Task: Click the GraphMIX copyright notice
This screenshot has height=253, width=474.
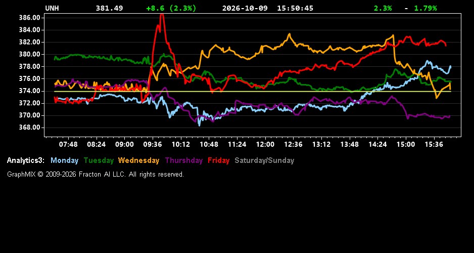Action: click(x=96, y=174)
